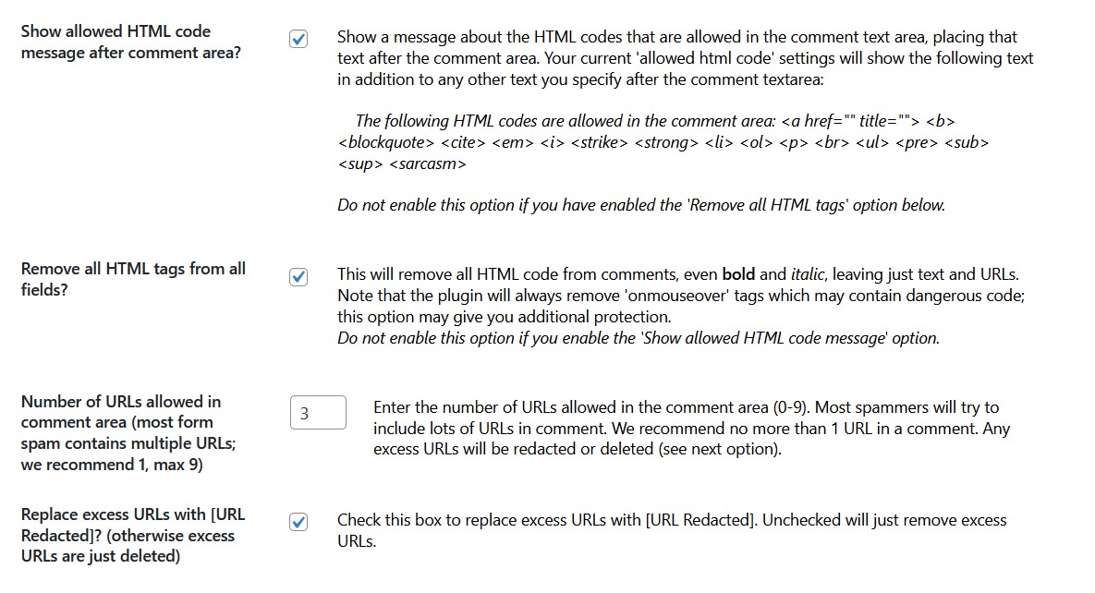Toggle the Remove all HTML tags checkbox
Image resolution: width=1095 pixels, height=593 pixels.
click(298, 276)
